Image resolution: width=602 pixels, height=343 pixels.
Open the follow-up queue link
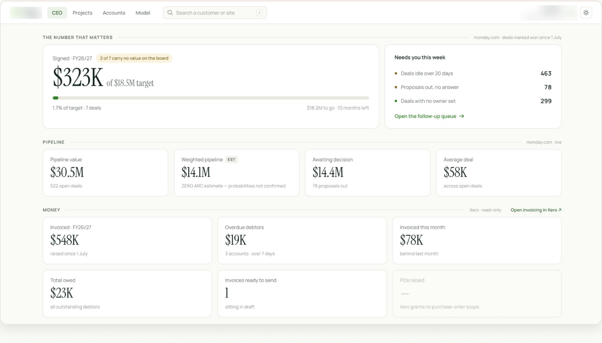point(429,116)
